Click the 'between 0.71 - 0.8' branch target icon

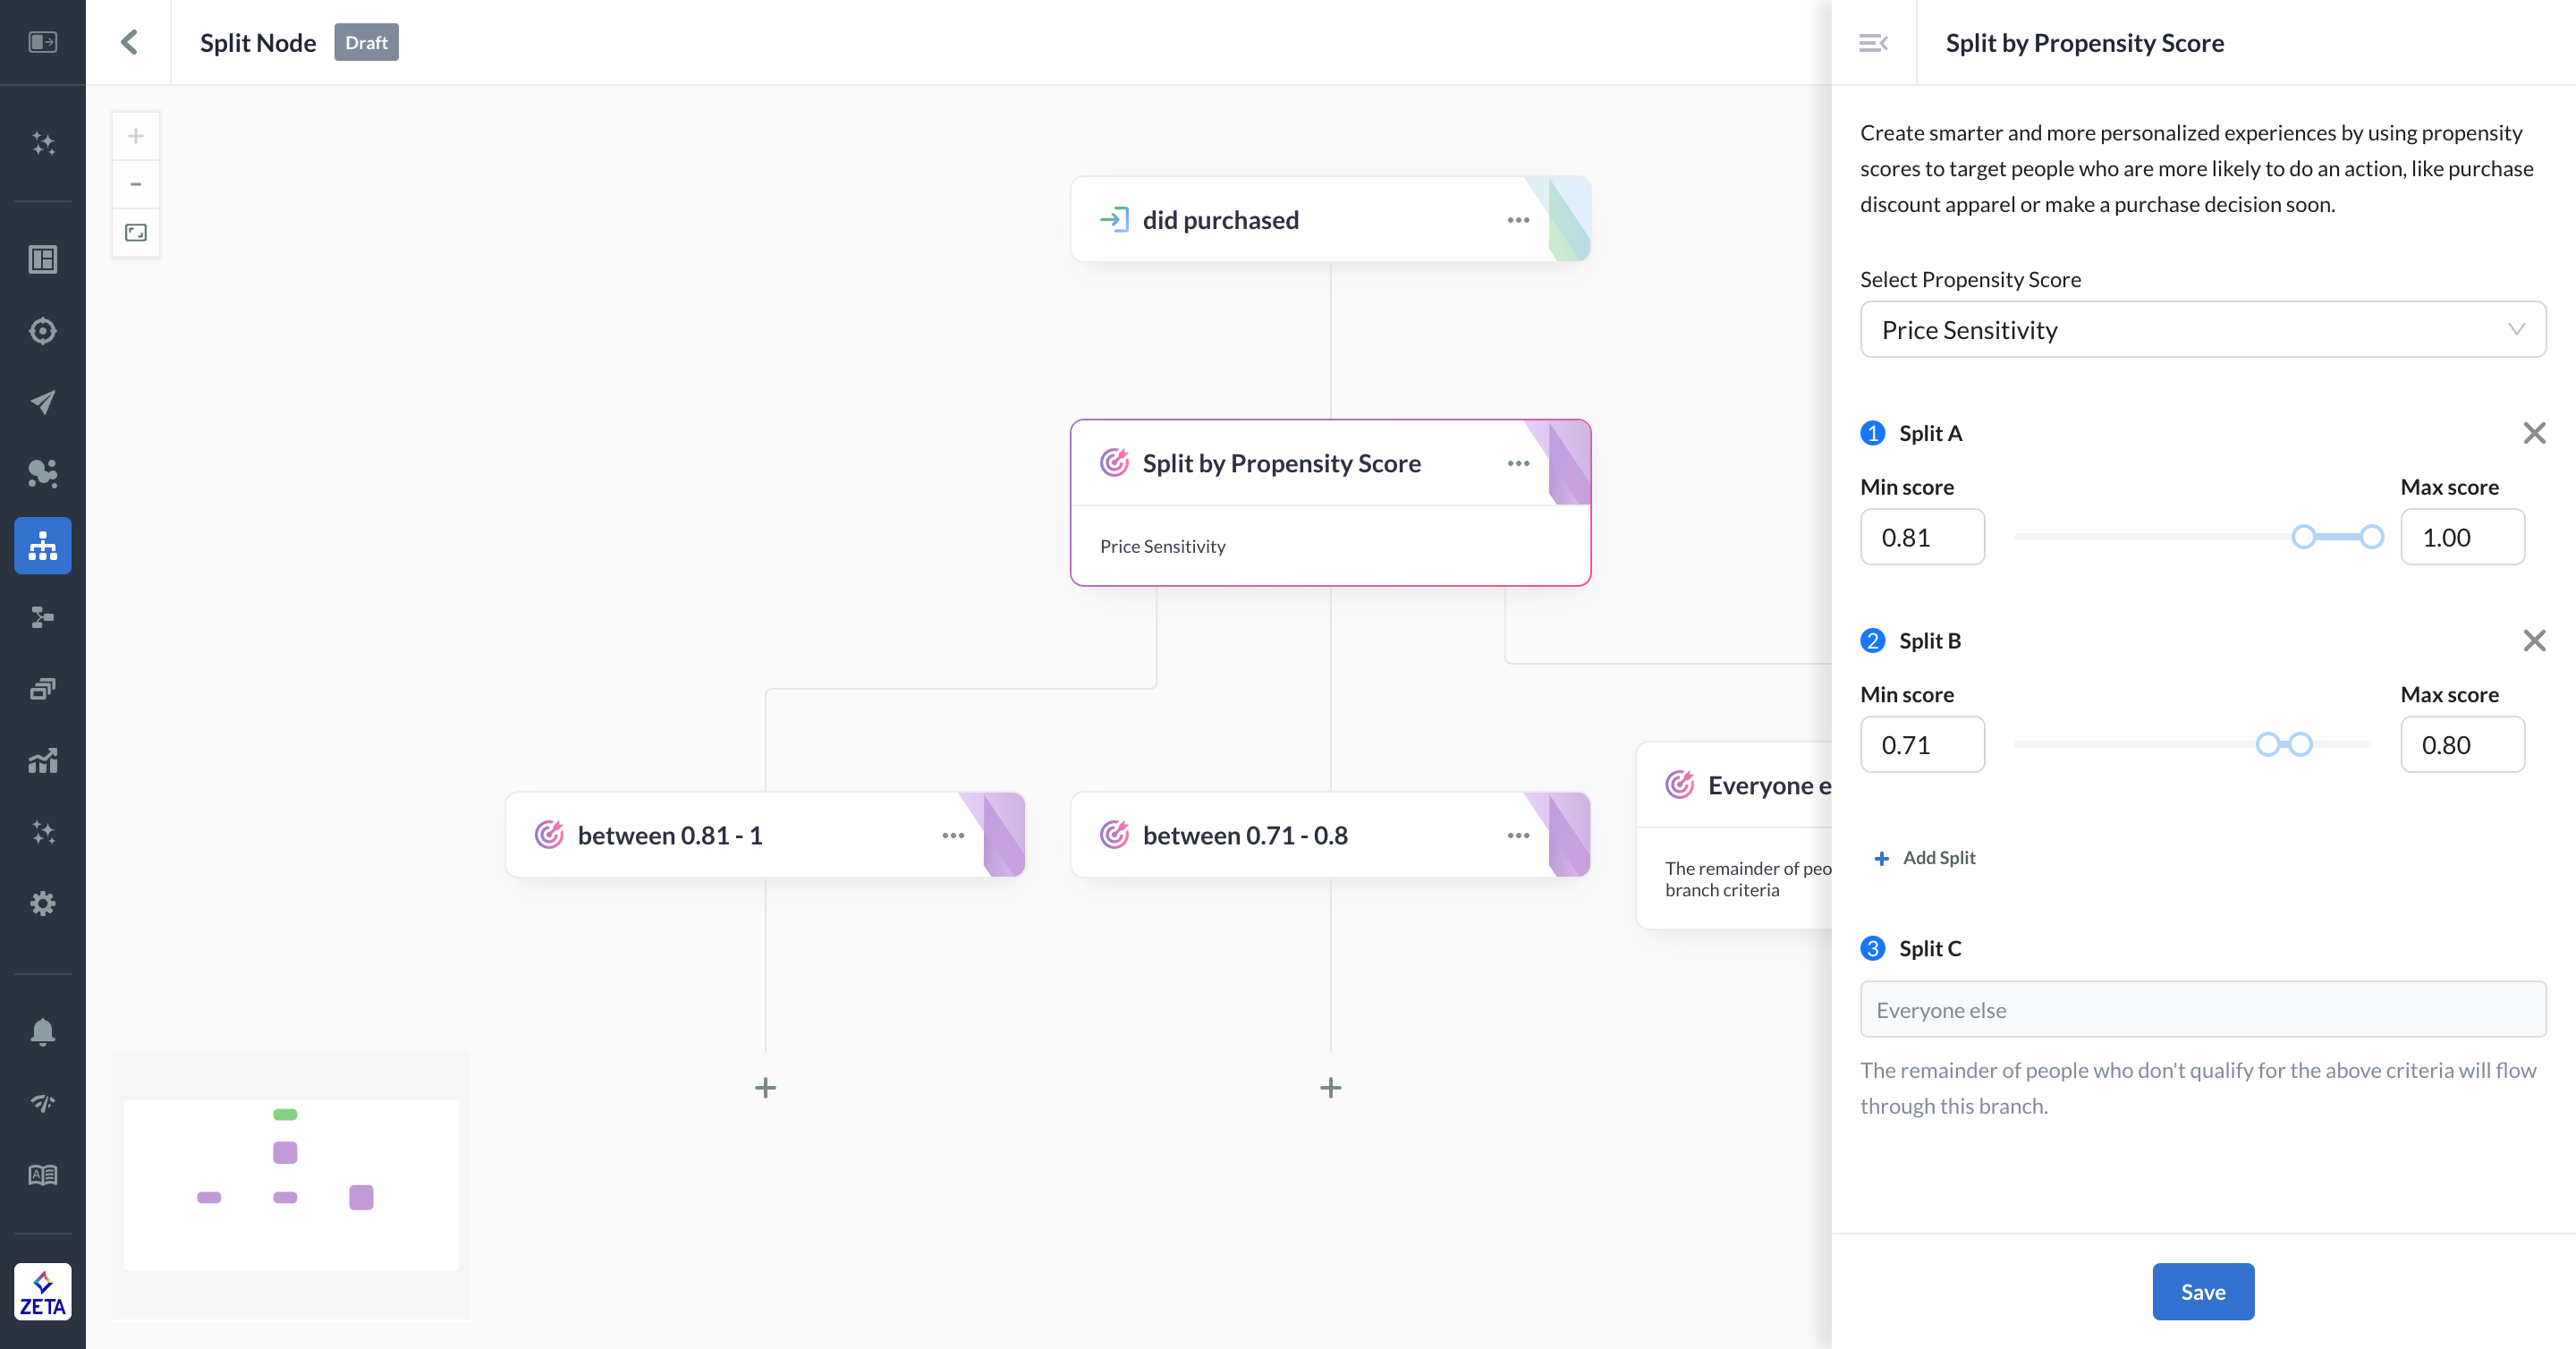coord(1114,835)
